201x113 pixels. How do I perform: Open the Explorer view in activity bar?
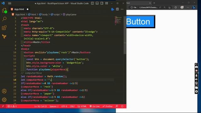point(4,10)
